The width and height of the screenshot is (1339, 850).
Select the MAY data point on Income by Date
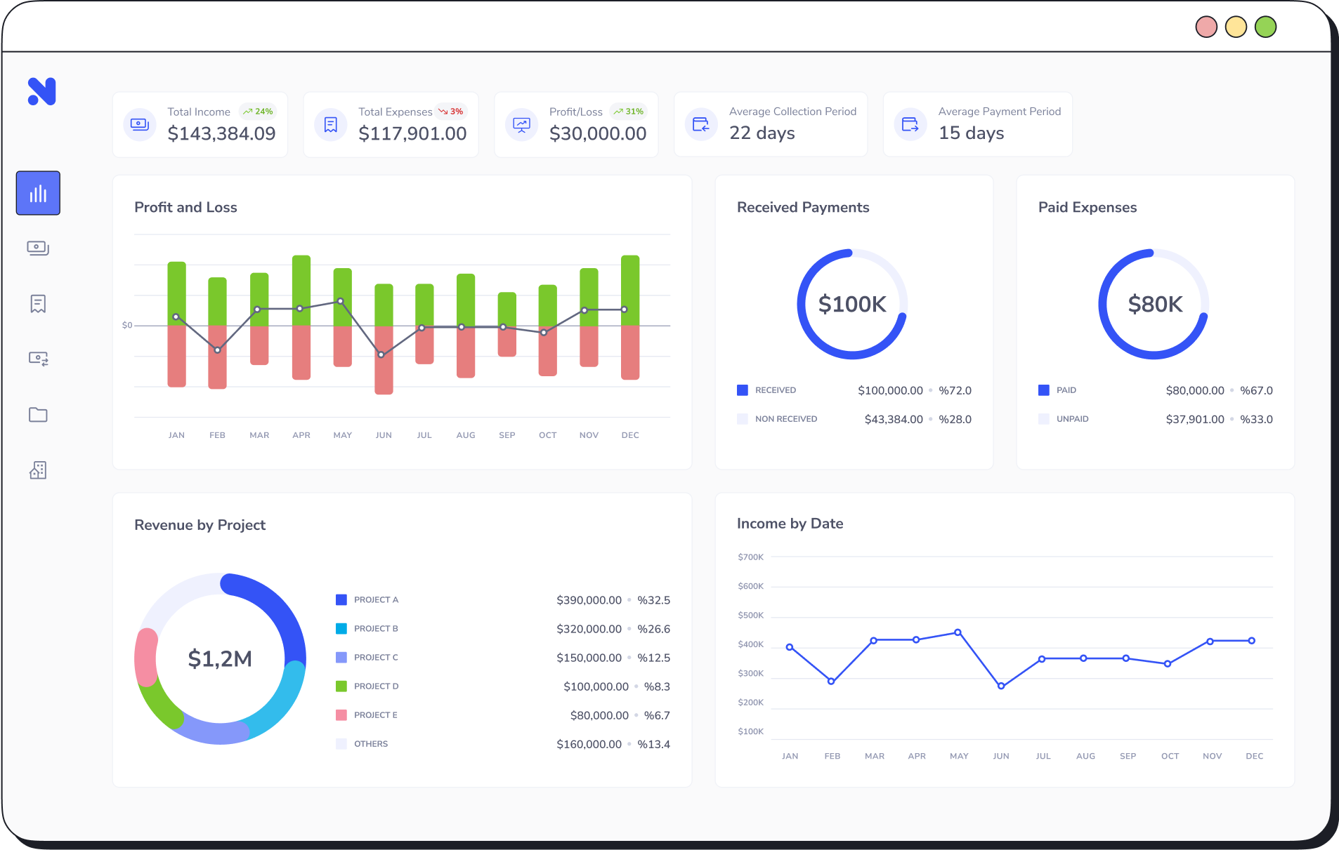tap(959, 632)
